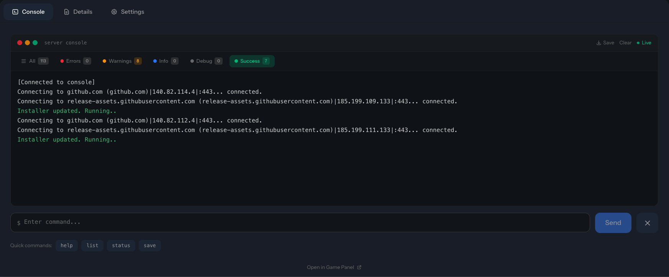This screenshot has width=669, height=277.
Task: Click the log line with 140.82.114.4
Action: pyautogui.click(x=140, y=92)
